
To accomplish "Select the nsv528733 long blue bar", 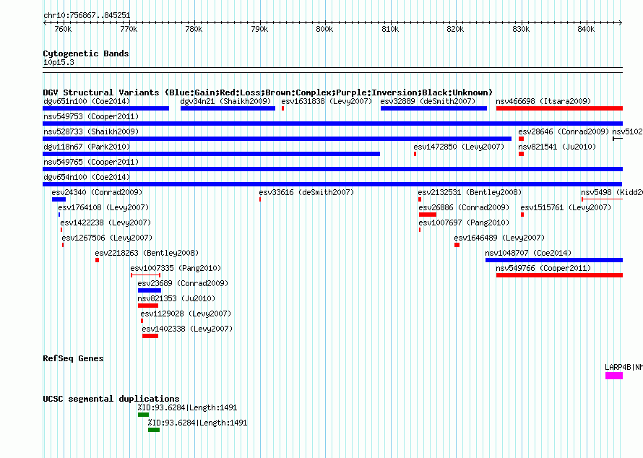I will (x=277, y=139).
